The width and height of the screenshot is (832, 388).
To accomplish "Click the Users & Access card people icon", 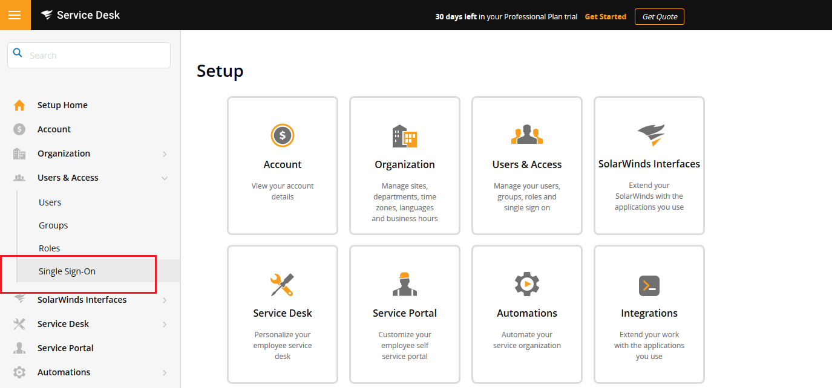I will click(527, 135).
